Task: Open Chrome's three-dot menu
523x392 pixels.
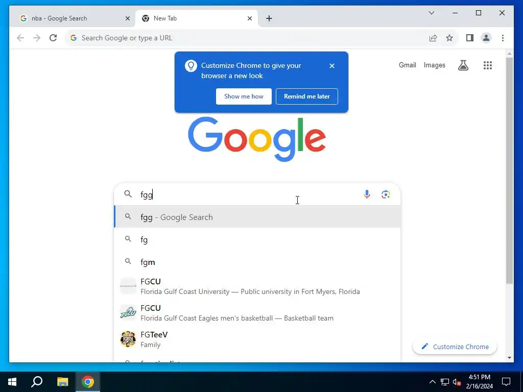Action: click(x=503, y=38)
